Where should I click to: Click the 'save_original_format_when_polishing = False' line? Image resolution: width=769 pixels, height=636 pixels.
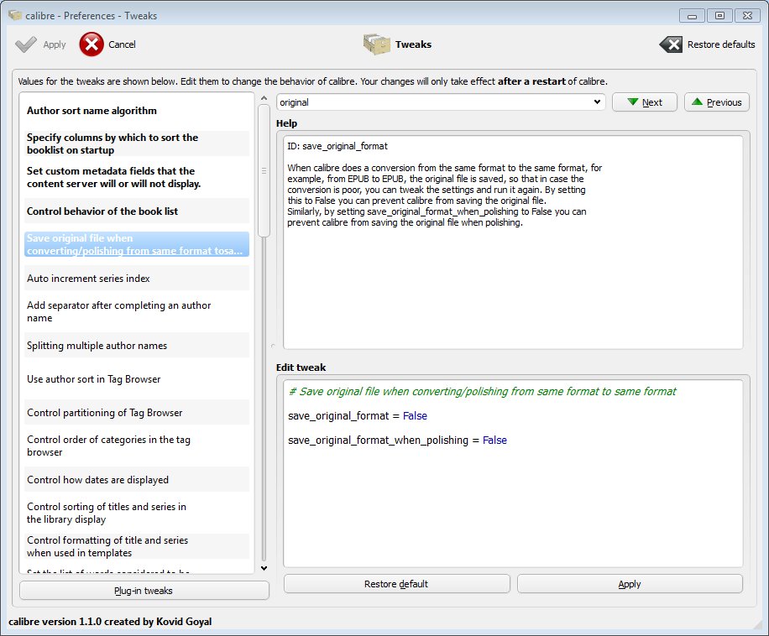pos(397,440)
